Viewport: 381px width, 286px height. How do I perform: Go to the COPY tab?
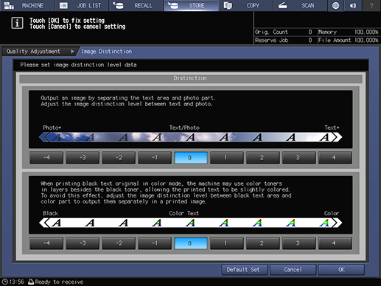coord(245,5)
